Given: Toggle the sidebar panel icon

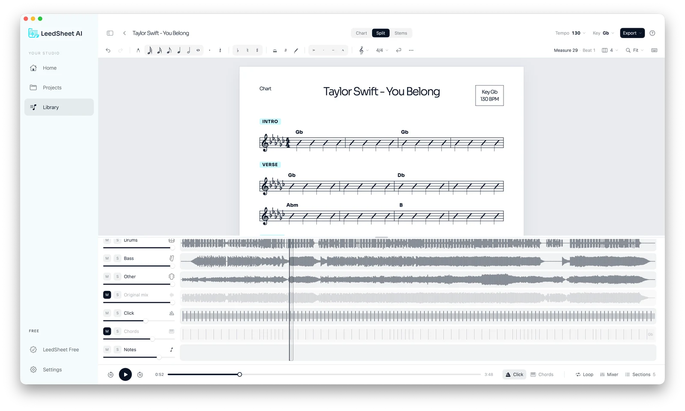Looking at the screenshot, I should [110, 33].
